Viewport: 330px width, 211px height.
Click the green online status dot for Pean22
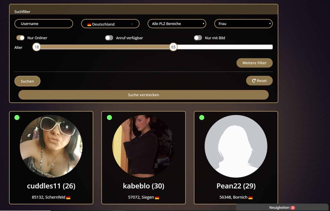pos(202,118)
